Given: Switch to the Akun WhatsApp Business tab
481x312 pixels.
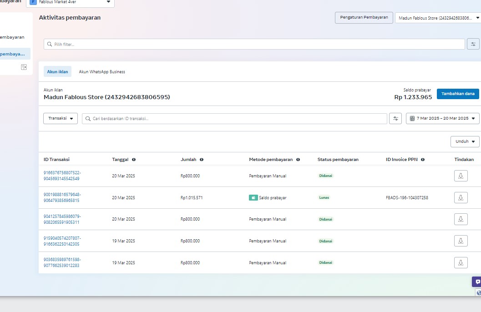Looking at the screenshot, I should point(102,72).
